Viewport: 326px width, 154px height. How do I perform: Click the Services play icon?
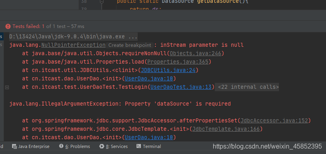(102, 146)
